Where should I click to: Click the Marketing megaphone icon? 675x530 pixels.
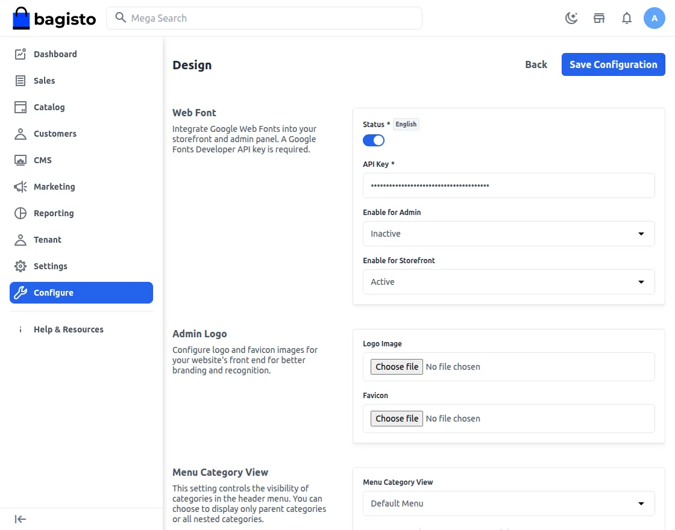pyautogui.click(x=20, y=187)
